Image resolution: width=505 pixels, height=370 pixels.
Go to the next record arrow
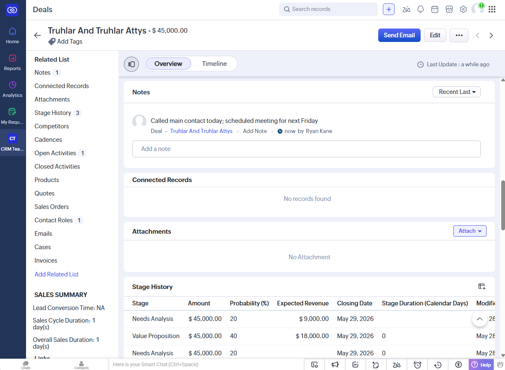tap(491, 35)
